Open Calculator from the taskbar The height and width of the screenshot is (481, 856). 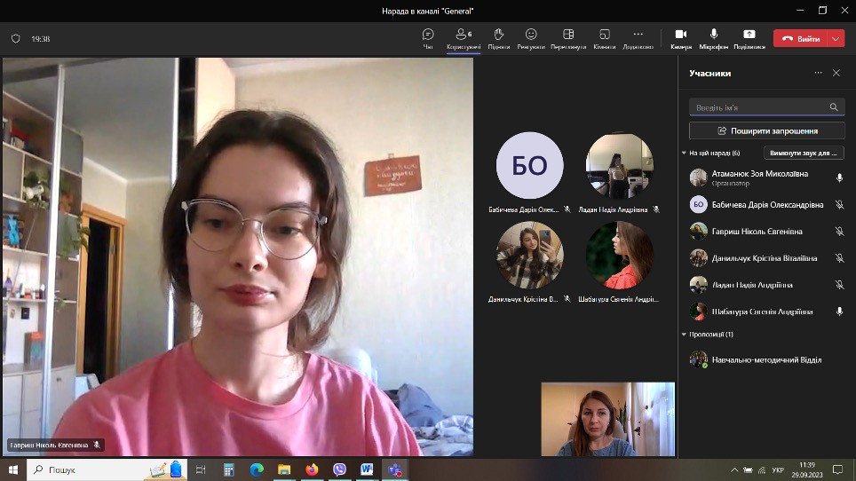[229, 469]
